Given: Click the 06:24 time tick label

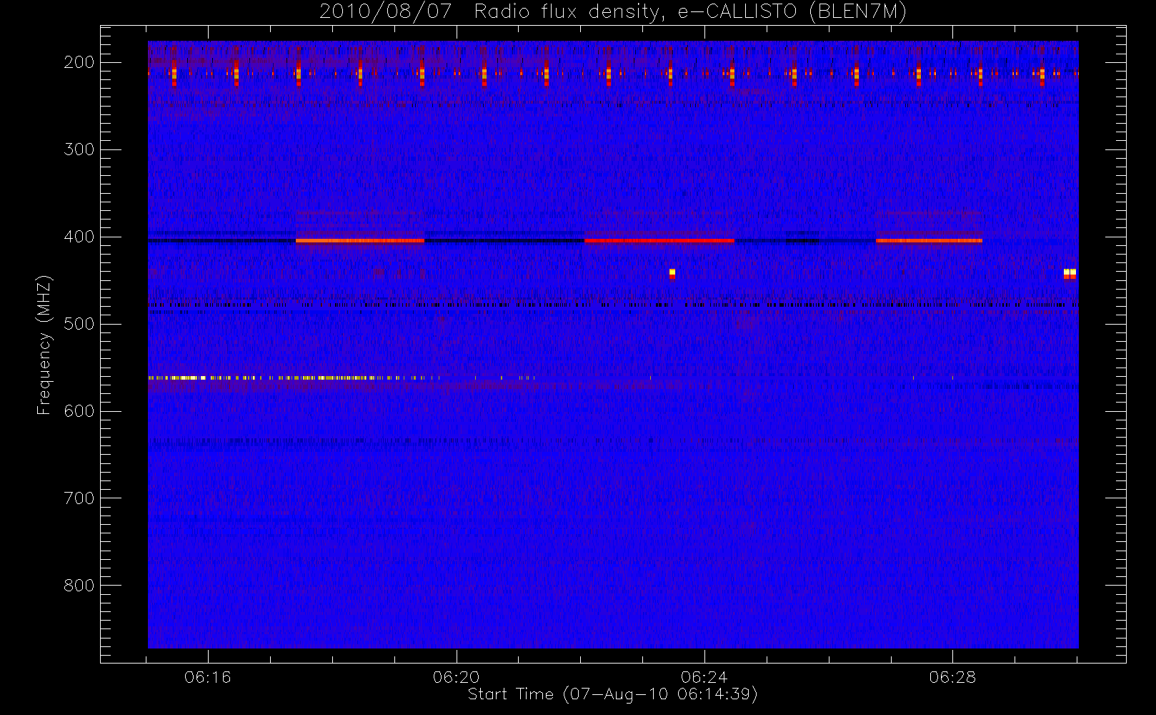Looking at the screenshot, I should click(704, 676).
